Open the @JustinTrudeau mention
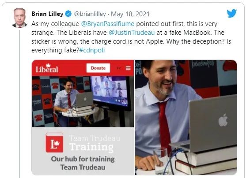The width and height of the screenshot is (246, 178). [x=132, y=33]
